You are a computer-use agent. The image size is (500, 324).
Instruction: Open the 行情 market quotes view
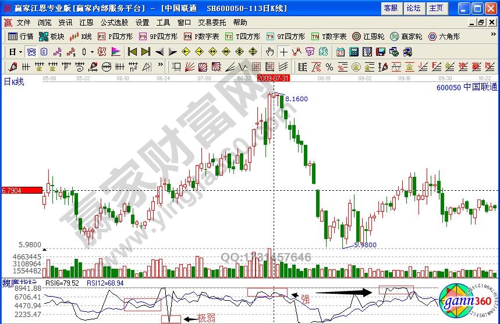[x=20, y=36]
